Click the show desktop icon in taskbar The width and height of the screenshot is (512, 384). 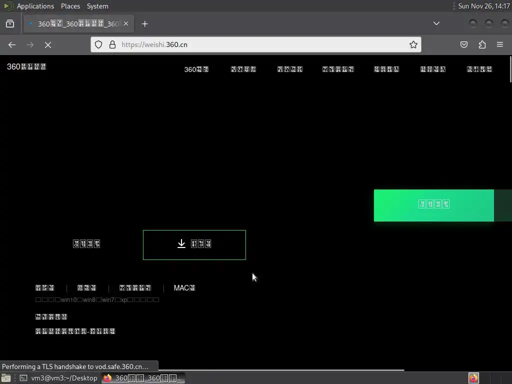pos(6,378)
